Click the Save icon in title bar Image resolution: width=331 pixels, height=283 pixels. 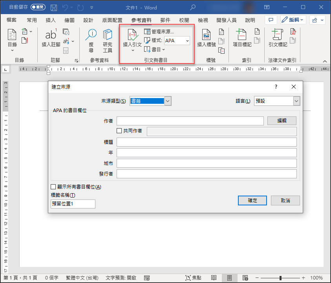click(x=54, y=7)
